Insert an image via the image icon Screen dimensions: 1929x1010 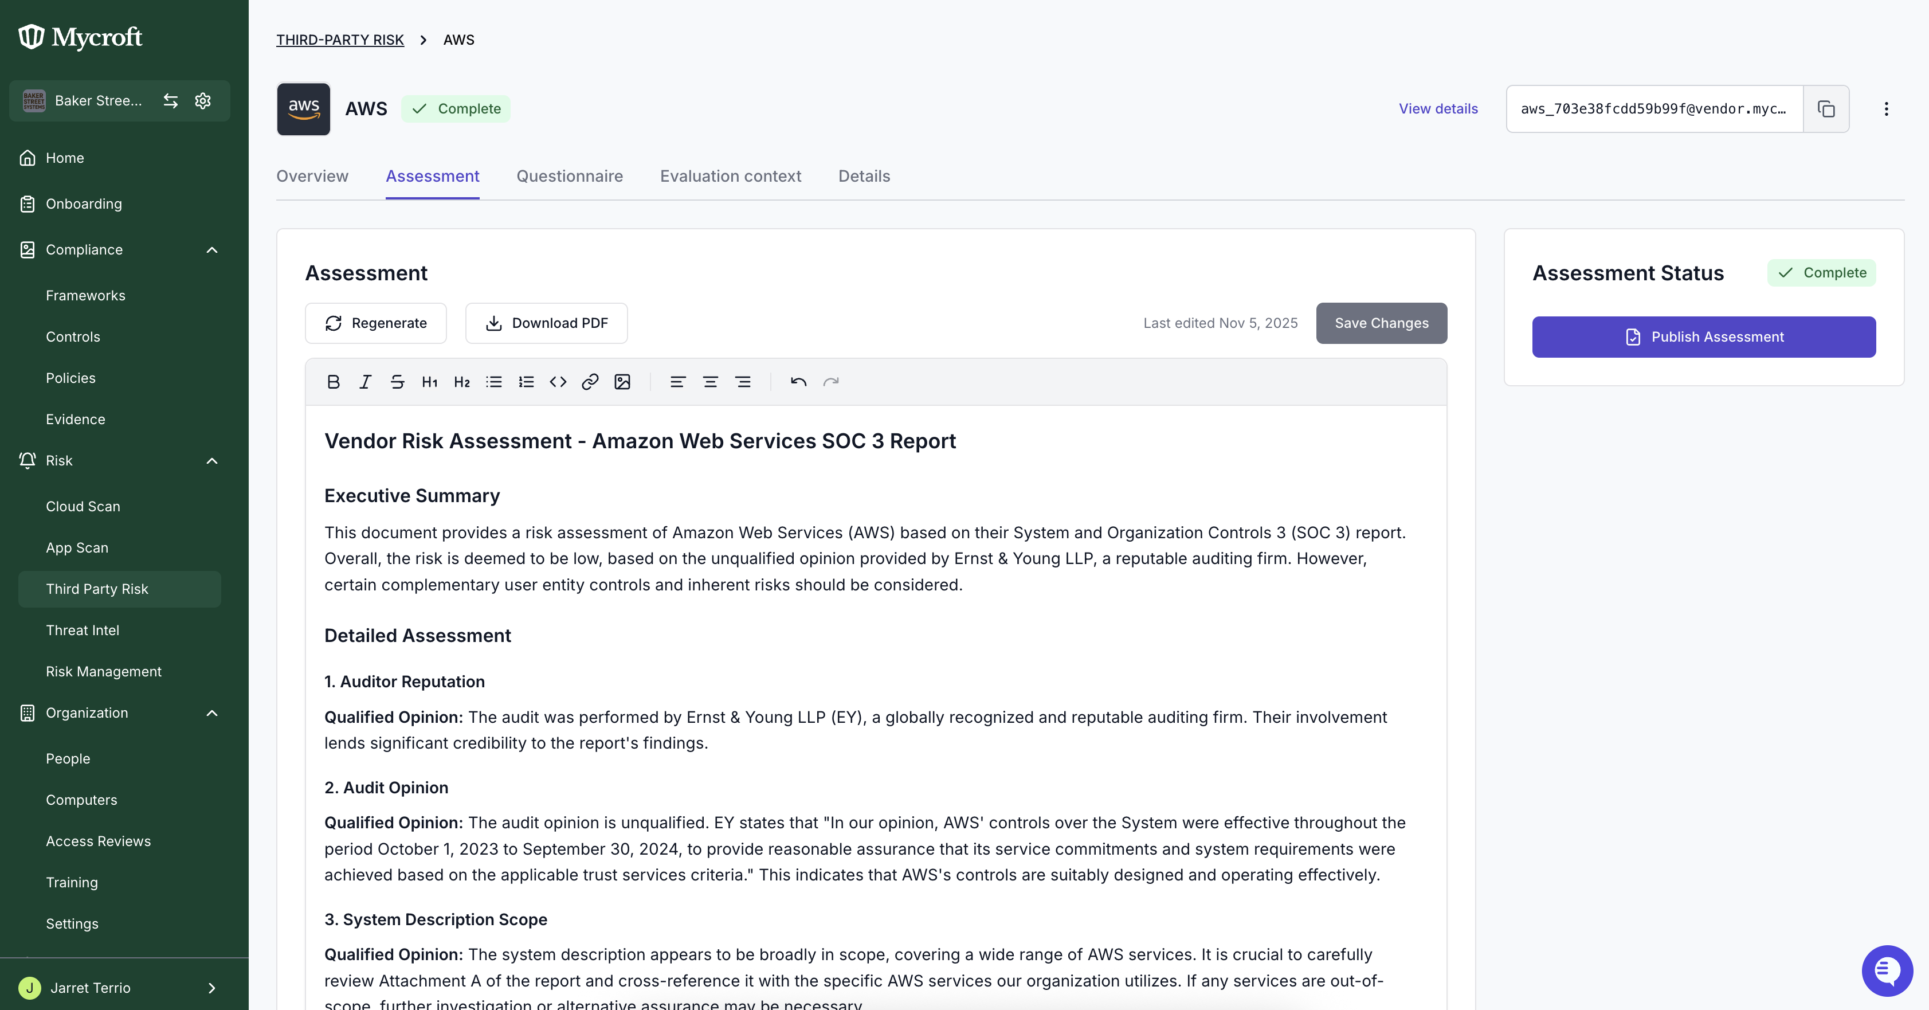click(x=622, y=382)
